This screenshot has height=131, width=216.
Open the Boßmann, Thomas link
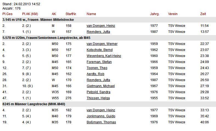pos(101,122)
